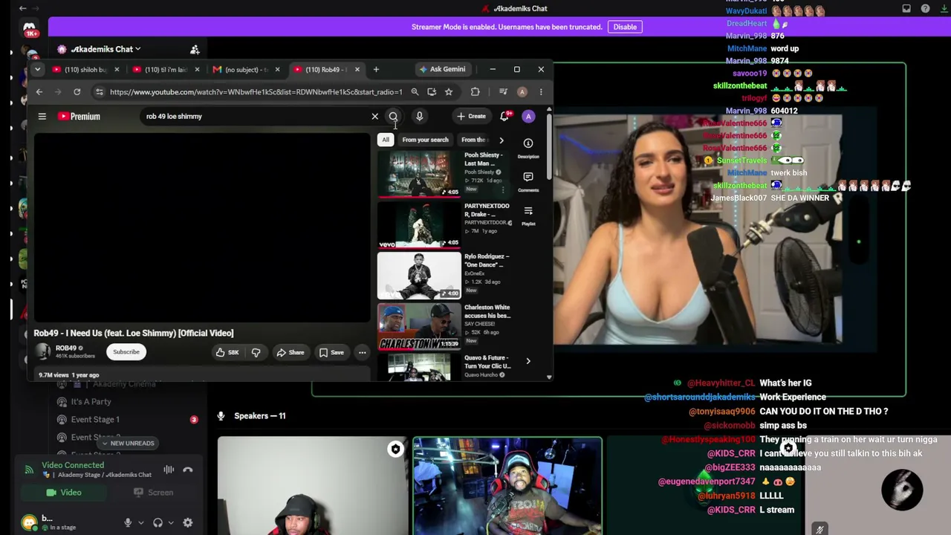951x535 pixels.
Task: Open YouTube notifications bell
Action: (504, 116)
